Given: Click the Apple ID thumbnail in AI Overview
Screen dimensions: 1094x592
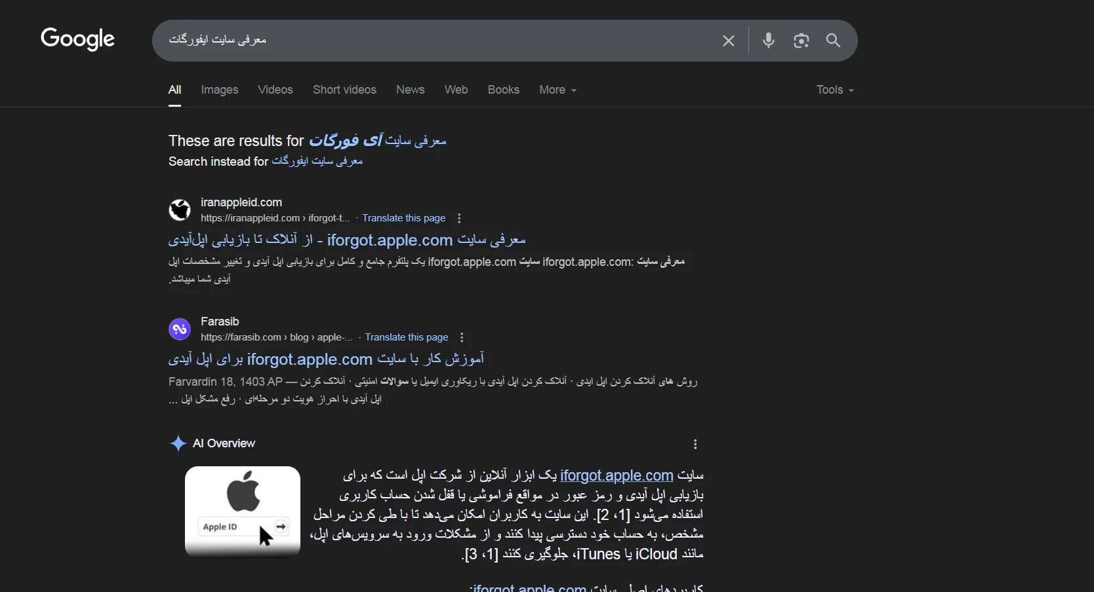Looking at the screenshot, I should [243, 511].
